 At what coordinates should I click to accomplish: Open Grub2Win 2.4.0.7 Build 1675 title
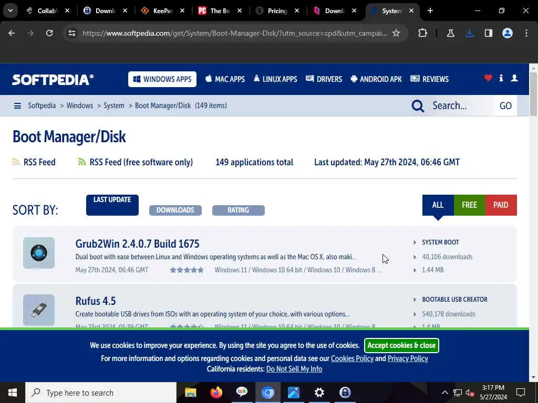pyautogui.click(x=137, y=243)
